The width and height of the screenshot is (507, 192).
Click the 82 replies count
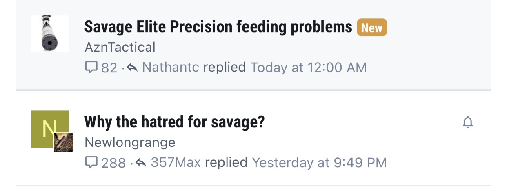coord(109,68)
